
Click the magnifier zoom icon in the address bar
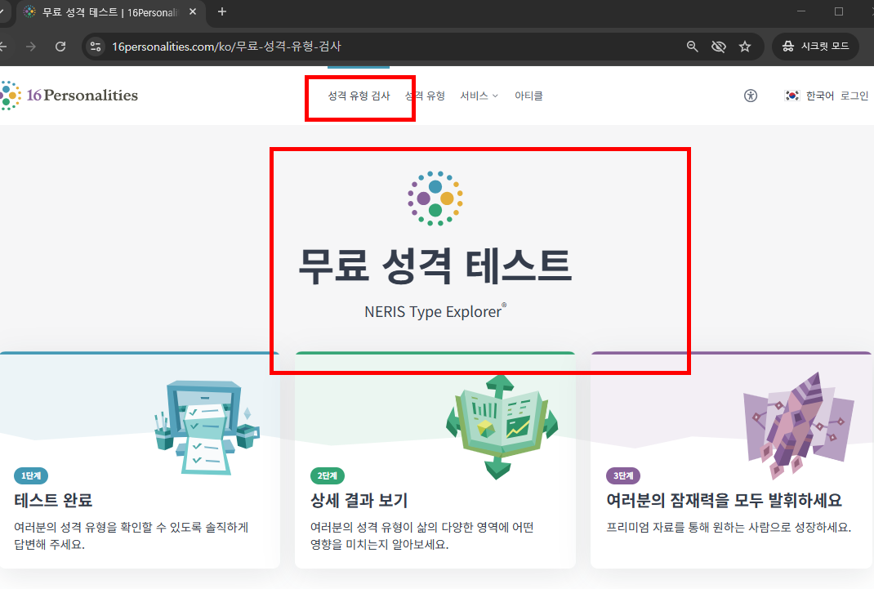(x=692, y=47)
